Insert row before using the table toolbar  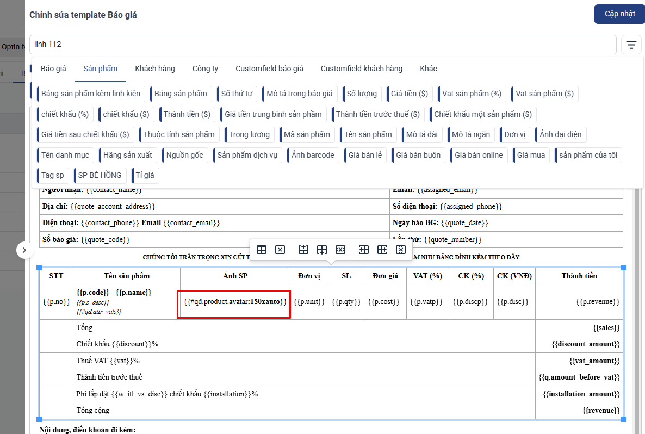point(303,250)
